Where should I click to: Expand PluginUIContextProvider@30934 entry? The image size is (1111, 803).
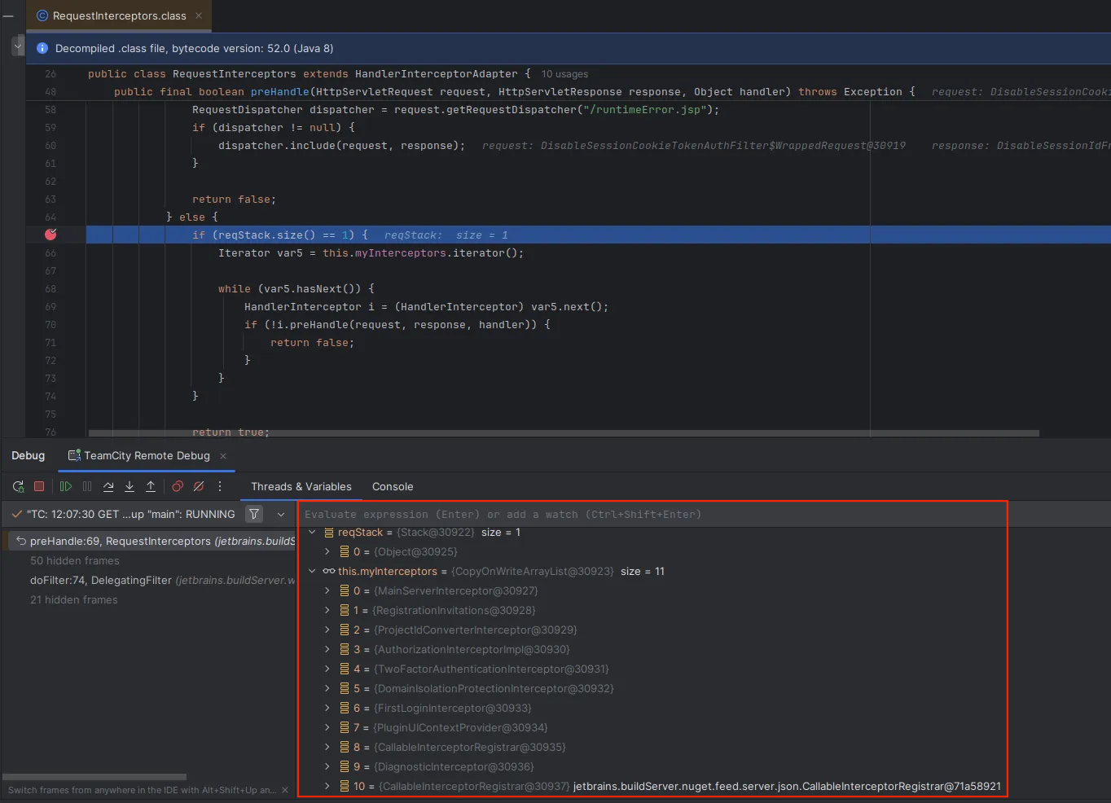pyautogui.click(x=327, y=727)
